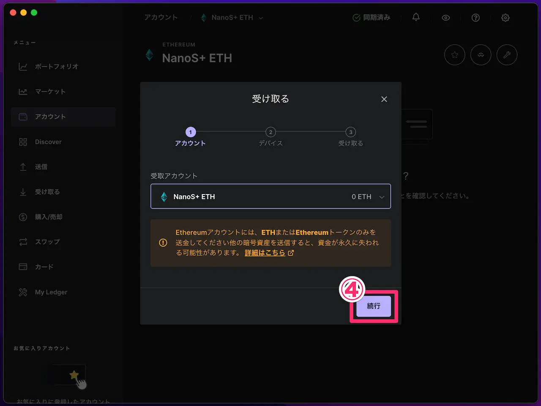Toggle the eye discreet mode icon
This screenshot has height=406, width=541.
(x=446, y=18)
